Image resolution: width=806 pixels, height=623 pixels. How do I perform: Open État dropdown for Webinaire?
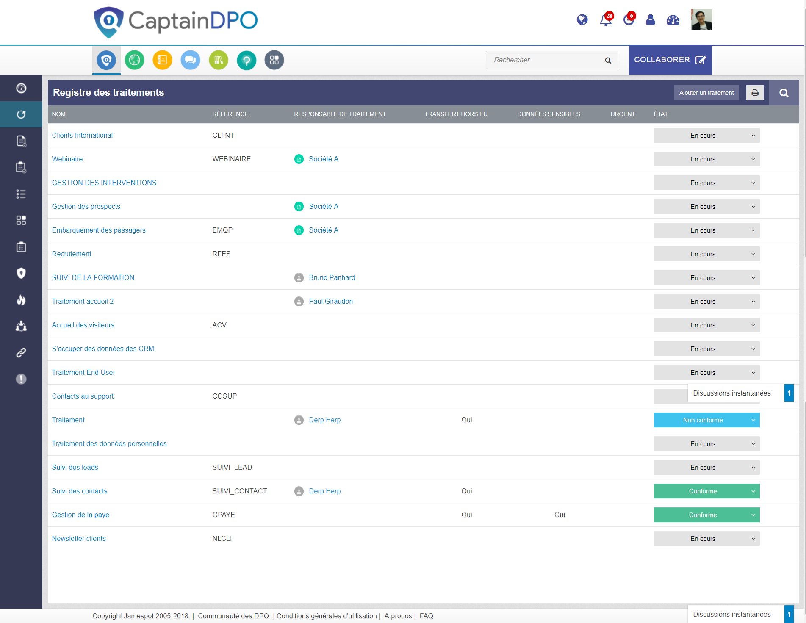click(x=706, y=159)
